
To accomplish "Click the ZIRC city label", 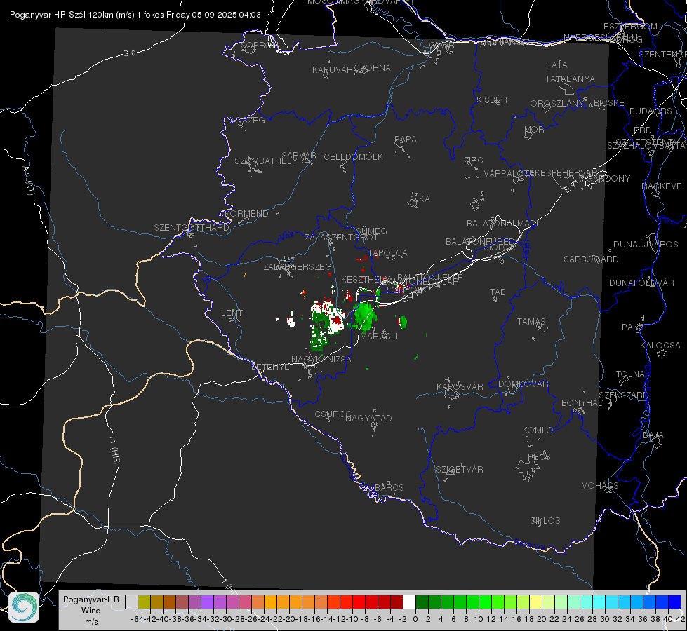I will tap(474, 161).
